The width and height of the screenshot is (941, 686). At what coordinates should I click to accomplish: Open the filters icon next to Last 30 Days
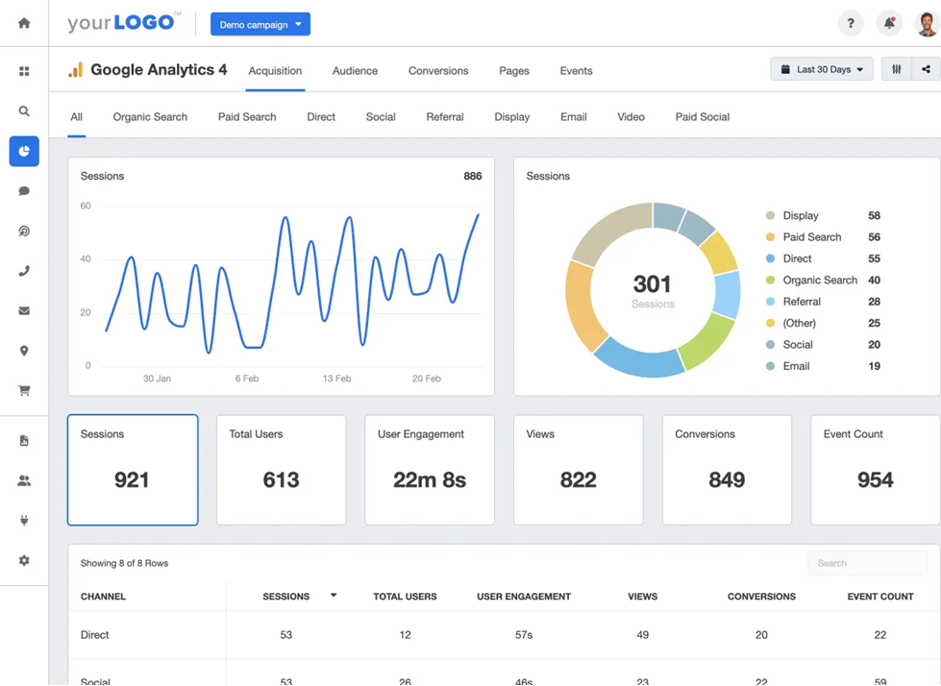point(898,68)
